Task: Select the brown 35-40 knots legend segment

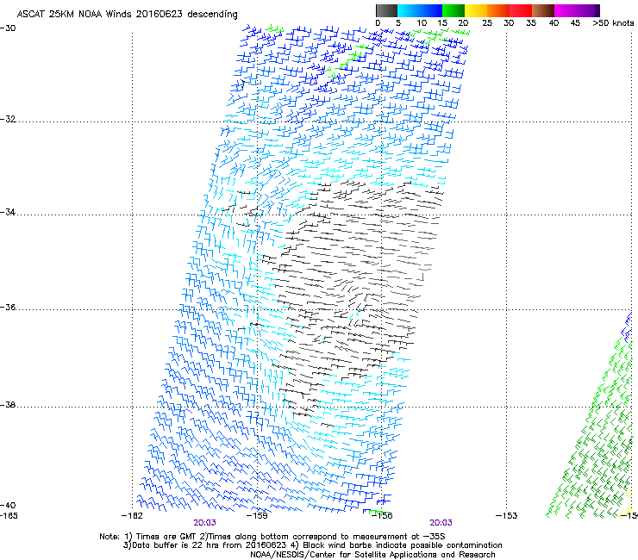Action: pos(543,10)
